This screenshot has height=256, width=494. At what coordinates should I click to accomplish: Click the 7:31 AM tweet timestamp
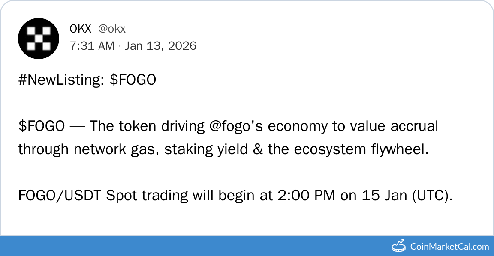click(92, 46)
